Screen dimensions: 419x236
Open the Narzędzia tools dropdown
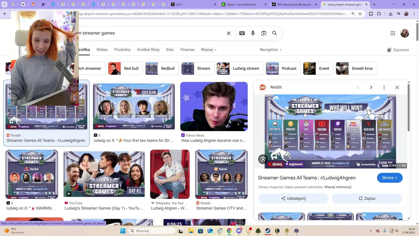tap(270, 49)
